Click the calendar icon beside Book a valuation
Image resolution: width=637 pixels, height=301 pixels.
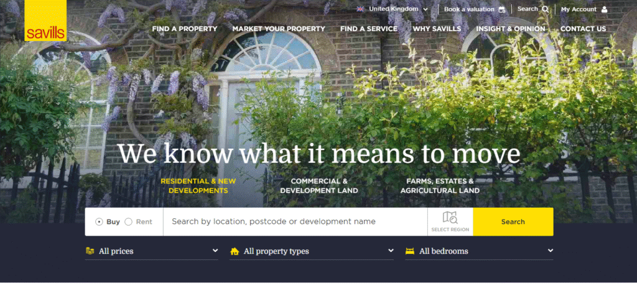point(502,9)
